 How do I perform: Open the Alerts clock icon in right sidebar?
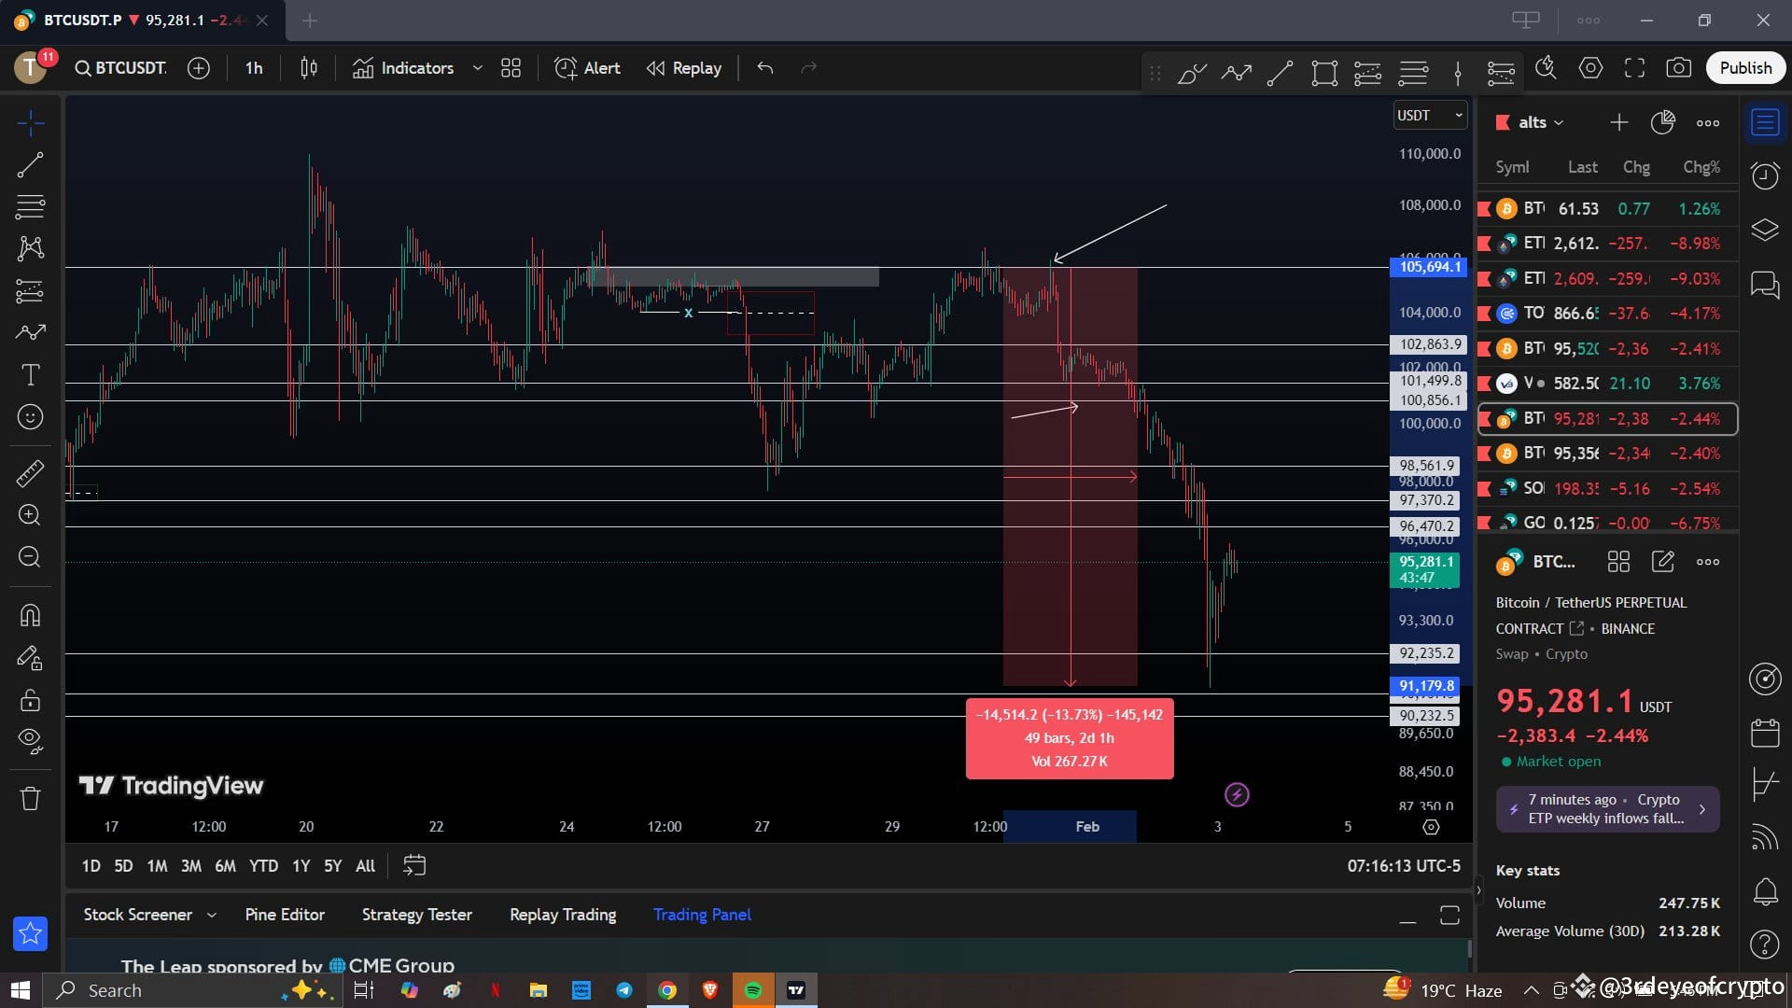(x=1764, y=175)
